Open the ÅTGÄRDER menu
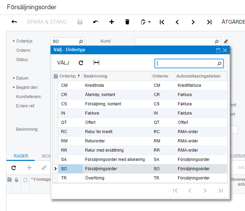 point(233,22)
